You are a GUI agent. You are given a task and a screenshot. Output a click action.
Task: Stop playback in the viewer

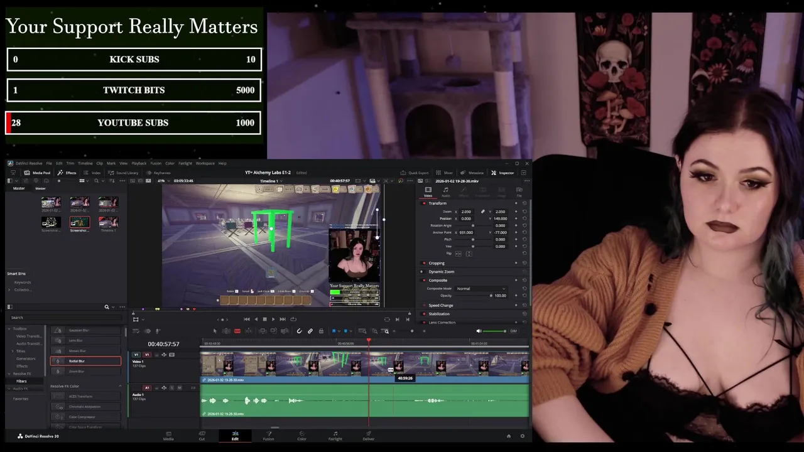(264, 319)
